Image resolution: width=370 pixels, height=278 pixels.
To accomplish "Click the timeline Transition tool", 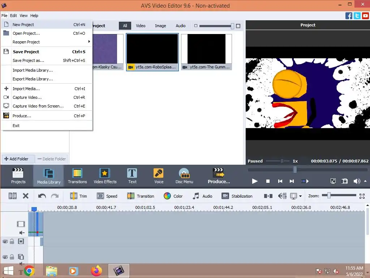I will 141,196.
